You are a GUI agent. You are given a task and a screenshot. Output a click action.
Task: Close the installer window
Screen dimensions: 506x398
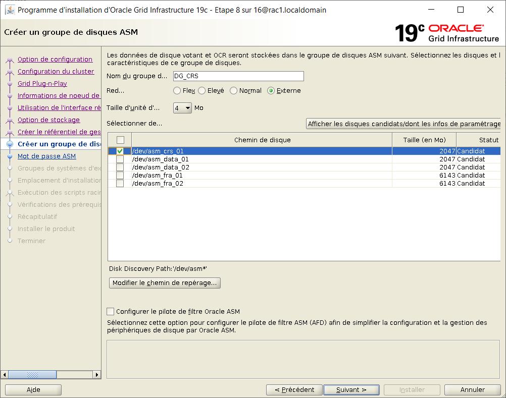[490, 10]
